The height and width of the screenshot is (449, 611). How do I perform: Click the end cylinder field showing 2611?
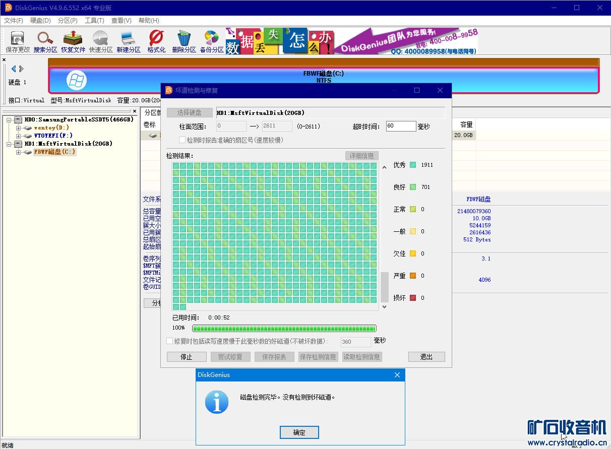coord(277,126)
